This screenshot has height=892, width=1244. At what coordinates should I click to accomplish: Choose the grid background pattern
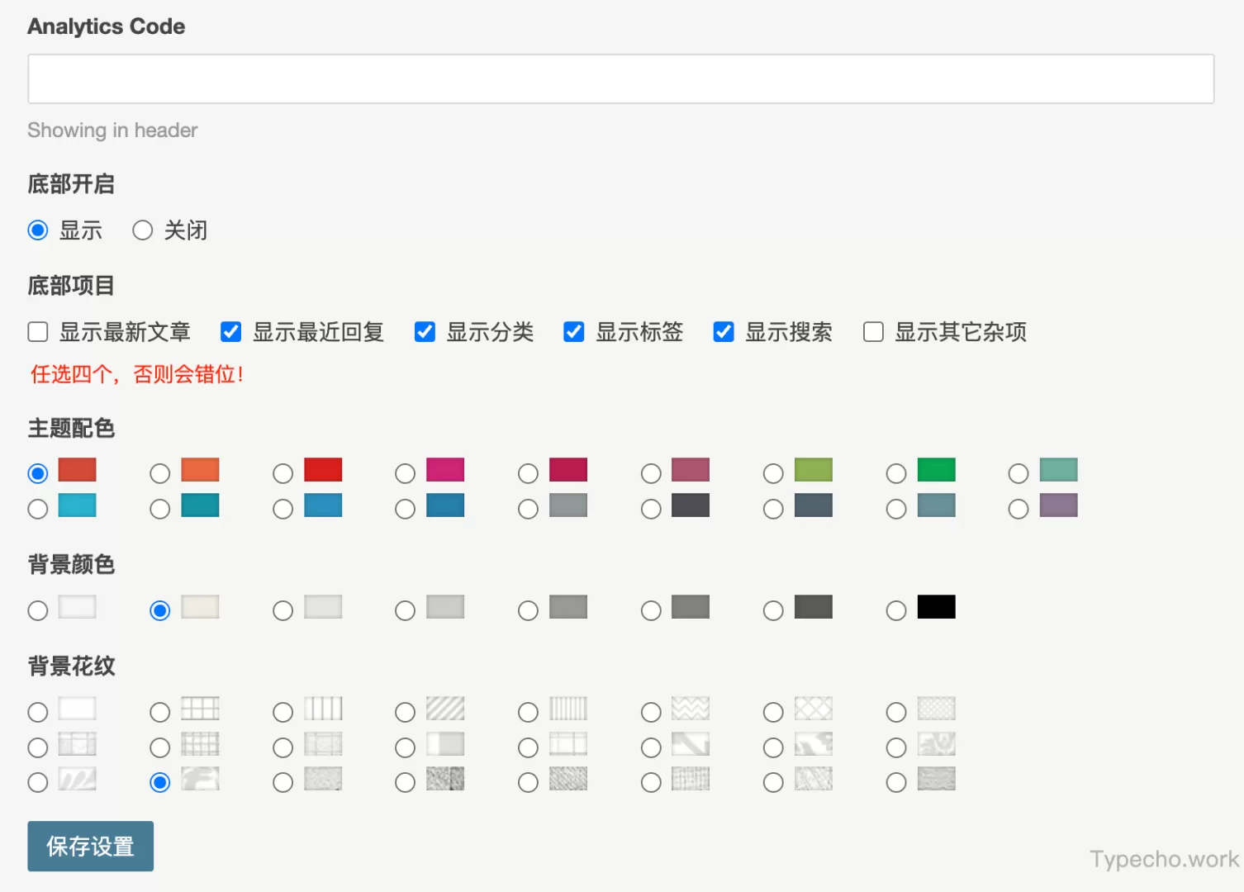click(159, 711)
